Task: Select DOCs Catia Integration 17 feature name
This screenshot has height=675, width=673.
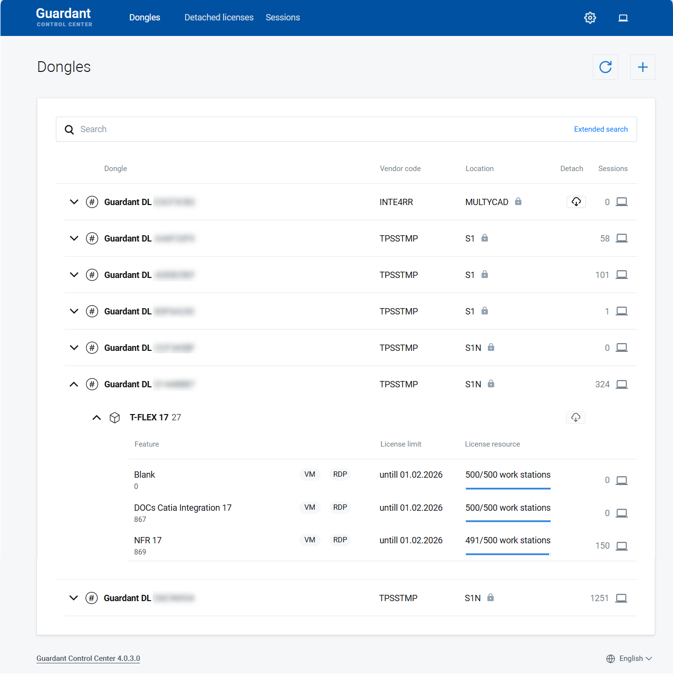Action: coord(183,508)
